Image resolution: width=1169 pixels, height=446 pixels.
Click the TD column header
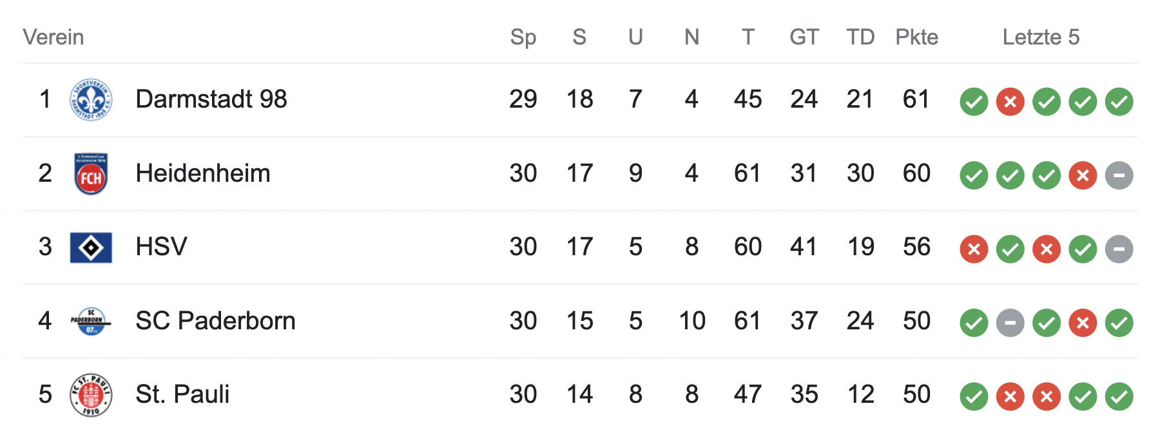pyautogui.click(x=860, y=37)
